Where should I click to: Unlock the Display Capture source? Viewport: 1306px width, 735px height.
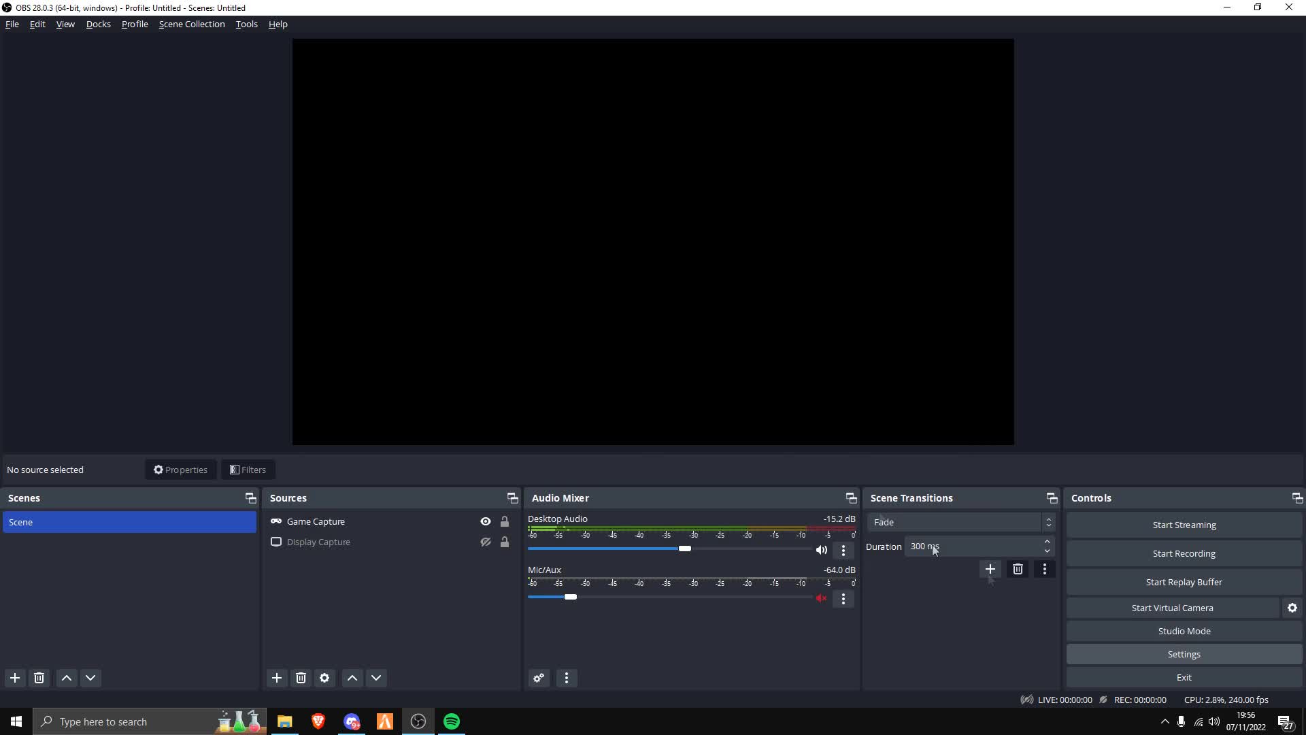click(504, 542)
